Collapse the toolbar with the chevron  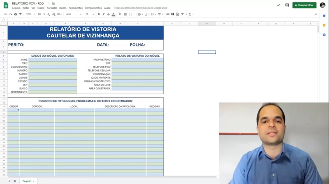(316, 14)
